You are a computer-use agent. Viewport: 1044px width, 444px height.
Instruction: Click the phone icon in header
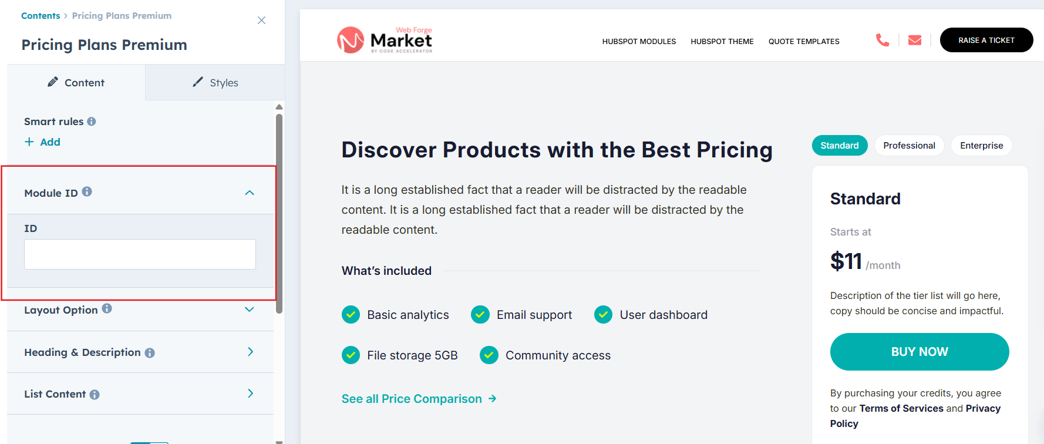(882, 40)
